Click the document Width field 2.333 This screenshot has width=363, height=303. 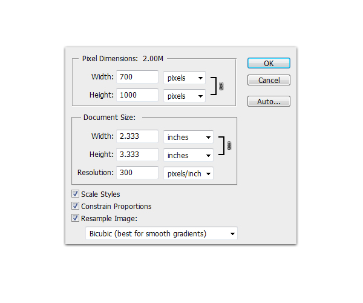pos(137,137)
